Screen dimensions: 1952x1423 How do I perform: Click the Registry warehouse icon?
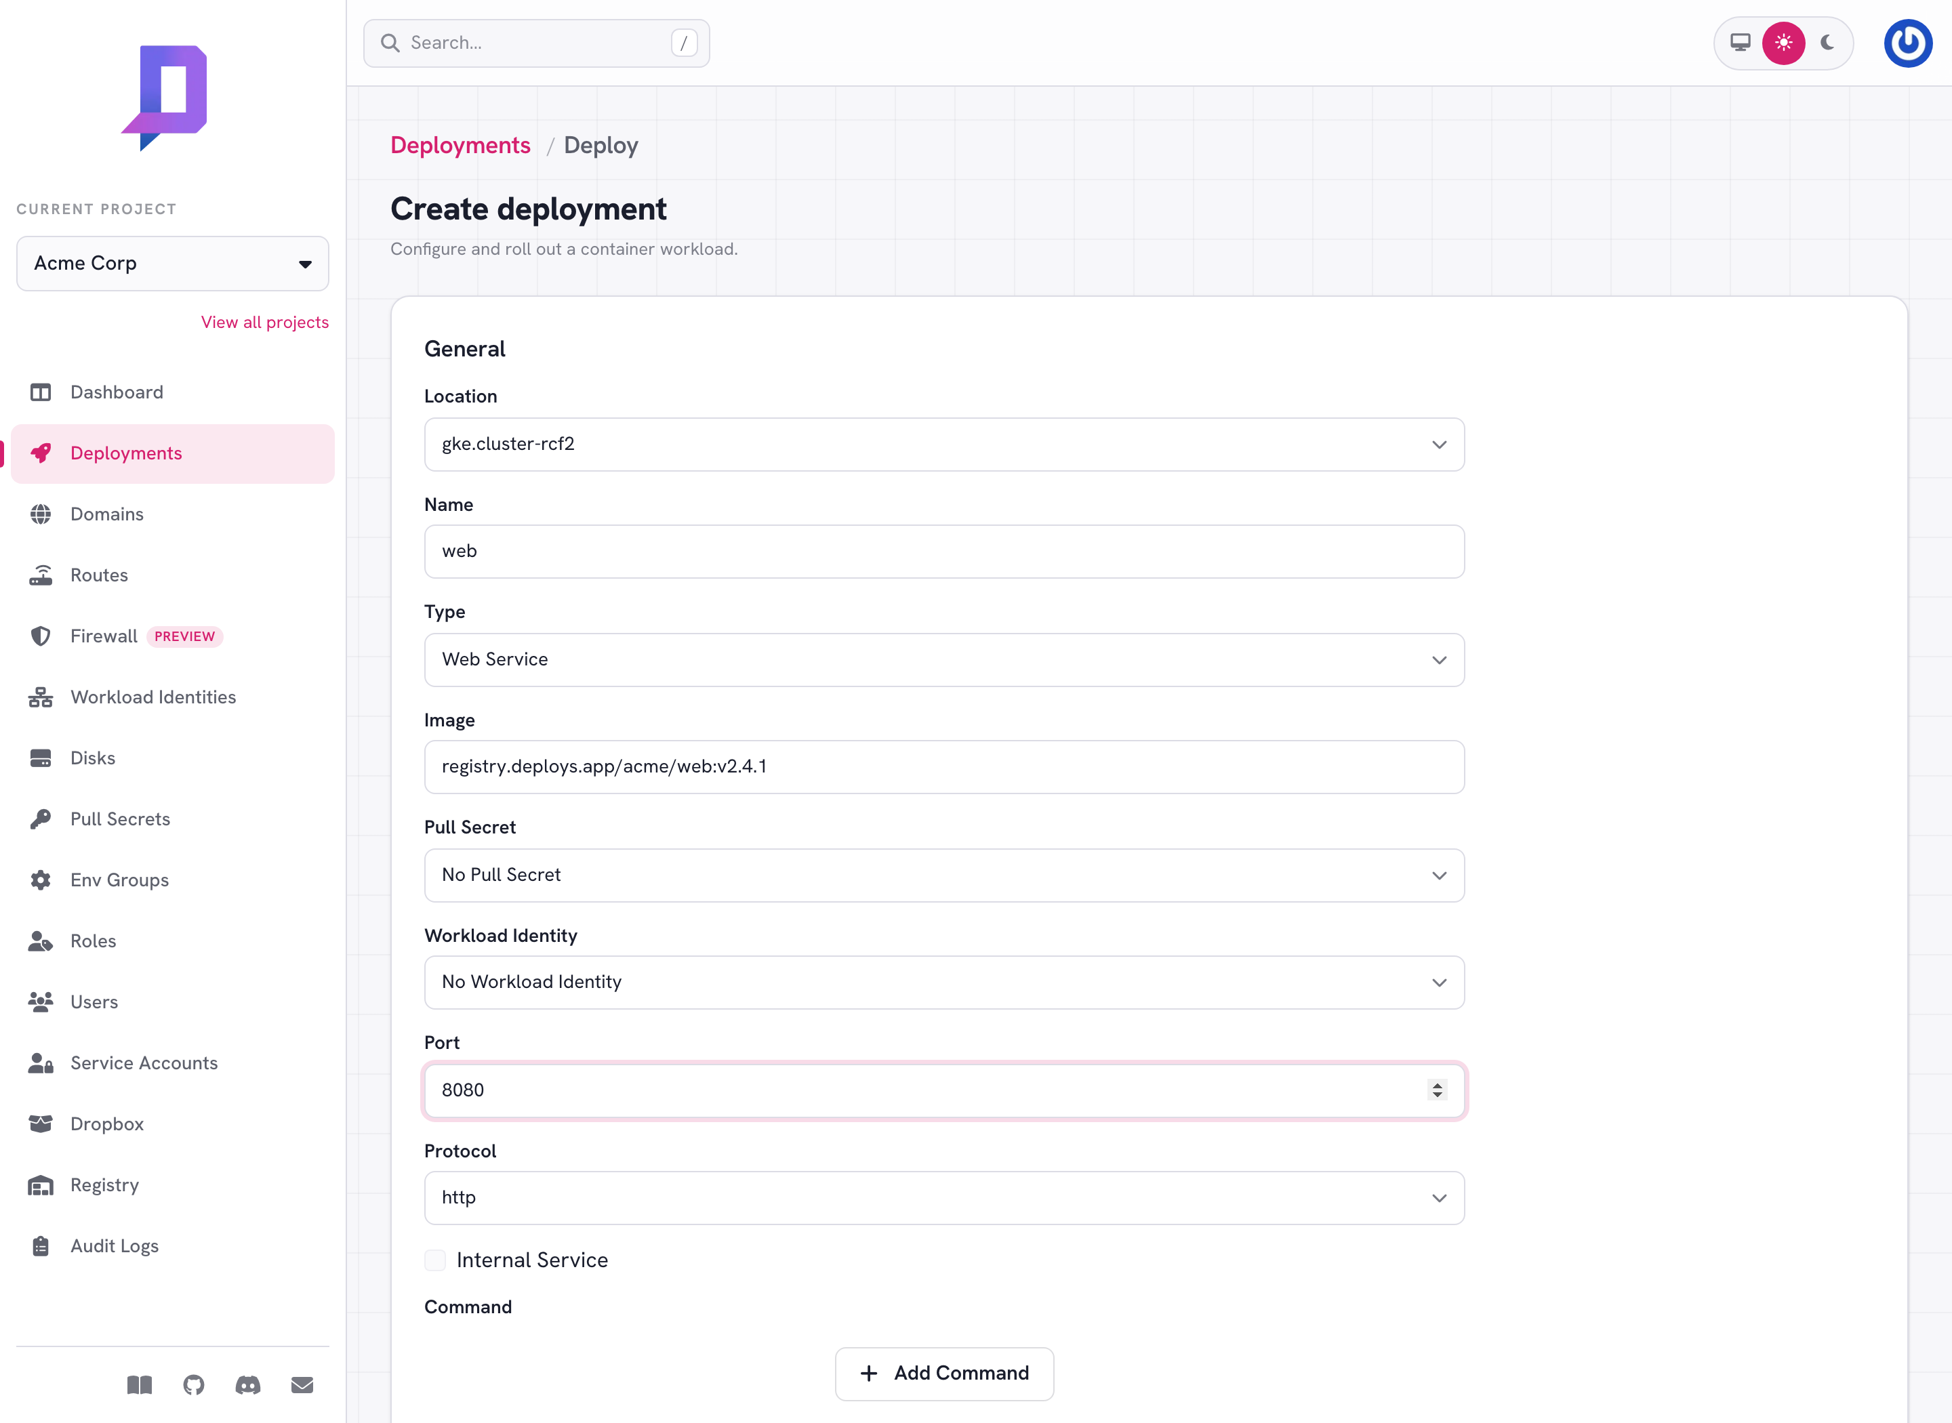[x=41, y=1185]
